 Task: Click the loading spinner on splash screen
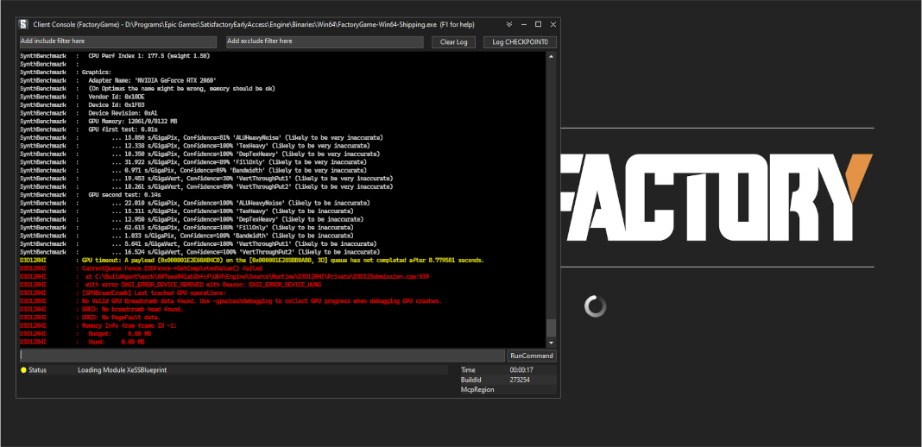(x=595, y=306)
